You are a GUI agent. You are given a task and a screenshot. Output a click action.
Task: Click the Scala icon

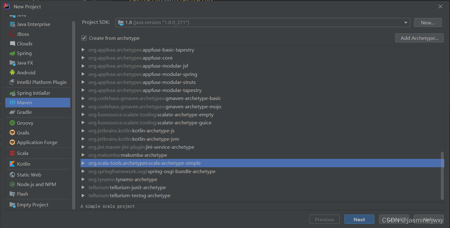(12, 153)
